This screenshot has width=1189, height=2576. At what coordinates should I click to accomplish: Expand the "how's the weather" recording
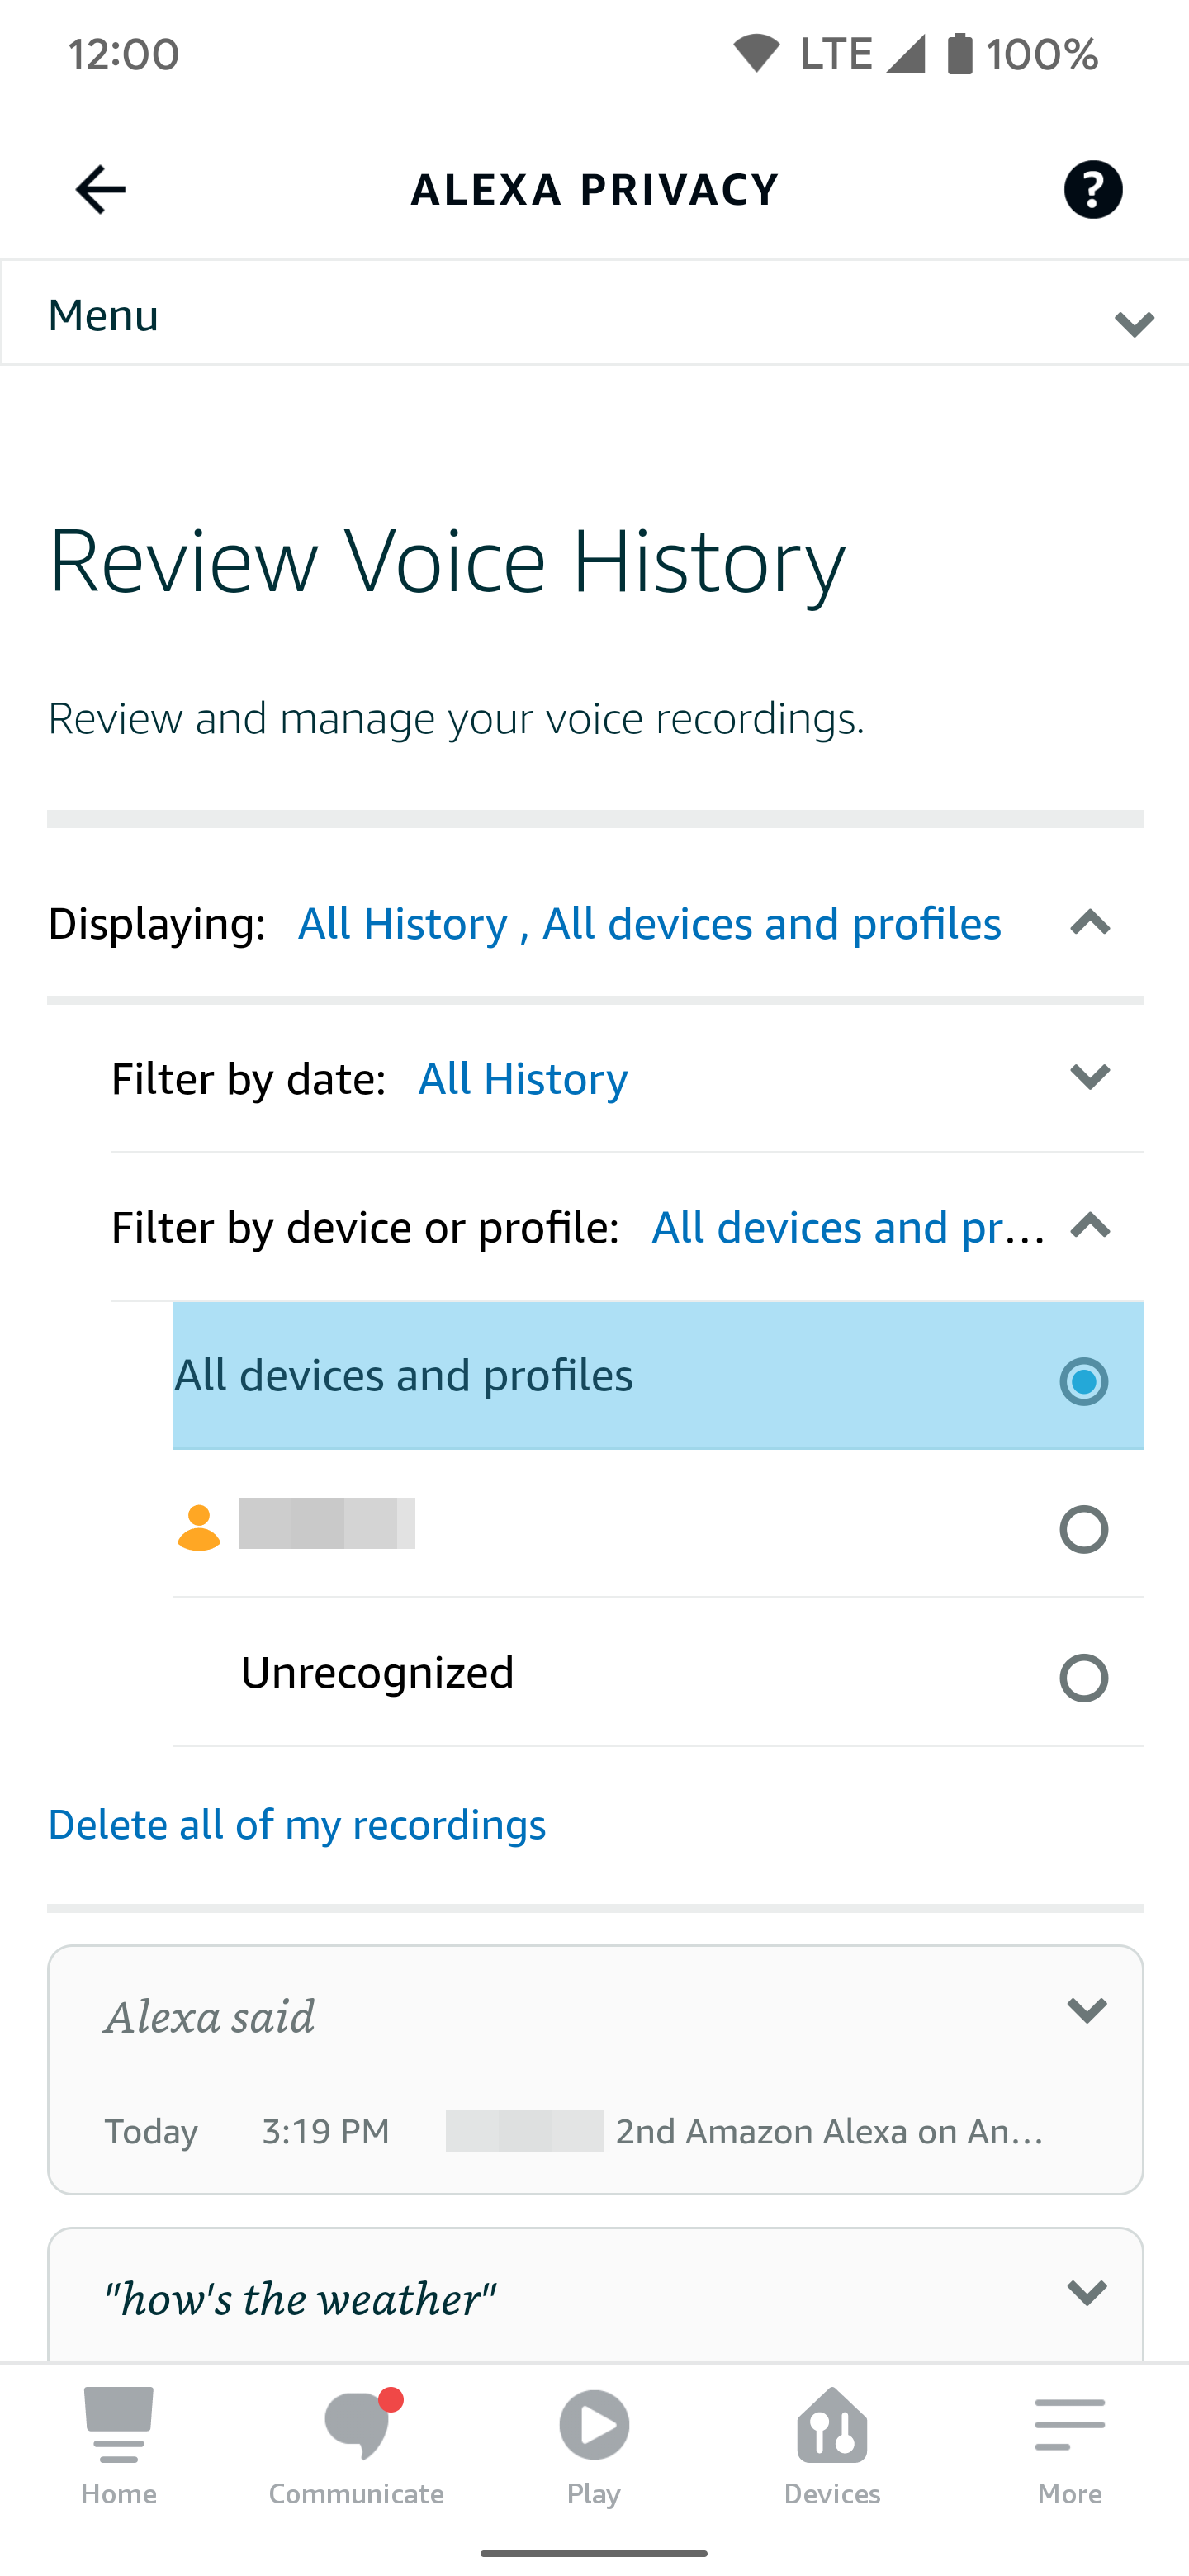[x=1086, y=2292]
